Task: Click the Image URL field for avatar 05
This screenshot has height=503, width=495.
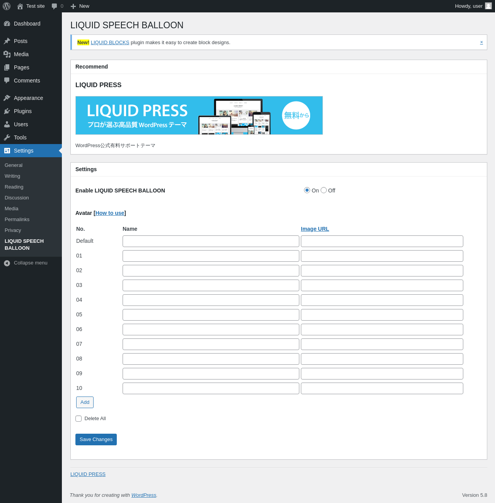Action: pos(382,315)
